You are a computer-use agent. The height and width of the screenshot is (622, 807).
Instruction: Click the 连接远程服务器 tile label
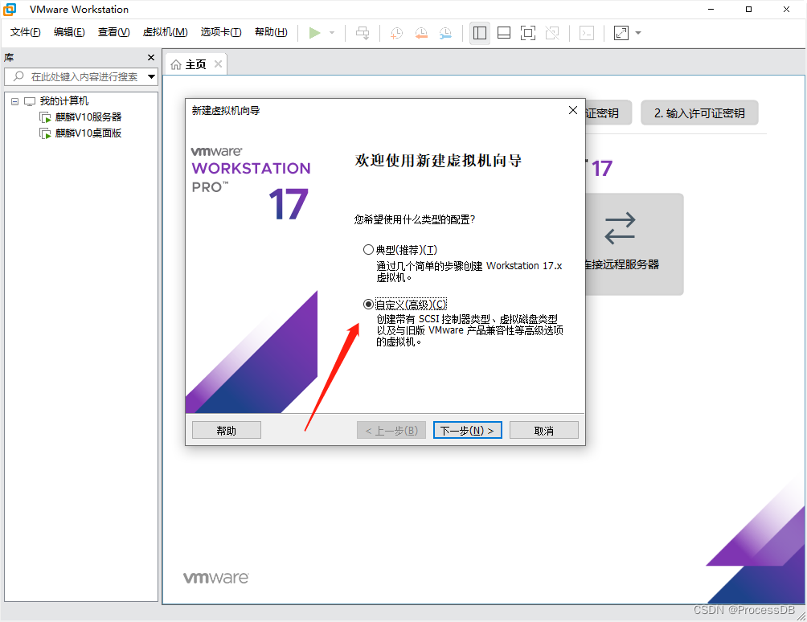point(621,264)
